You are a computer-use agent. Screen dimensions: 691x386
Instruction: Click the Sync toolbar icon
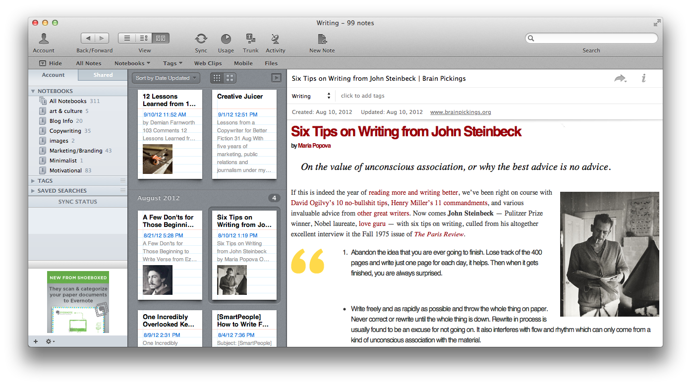pos(201,39)
